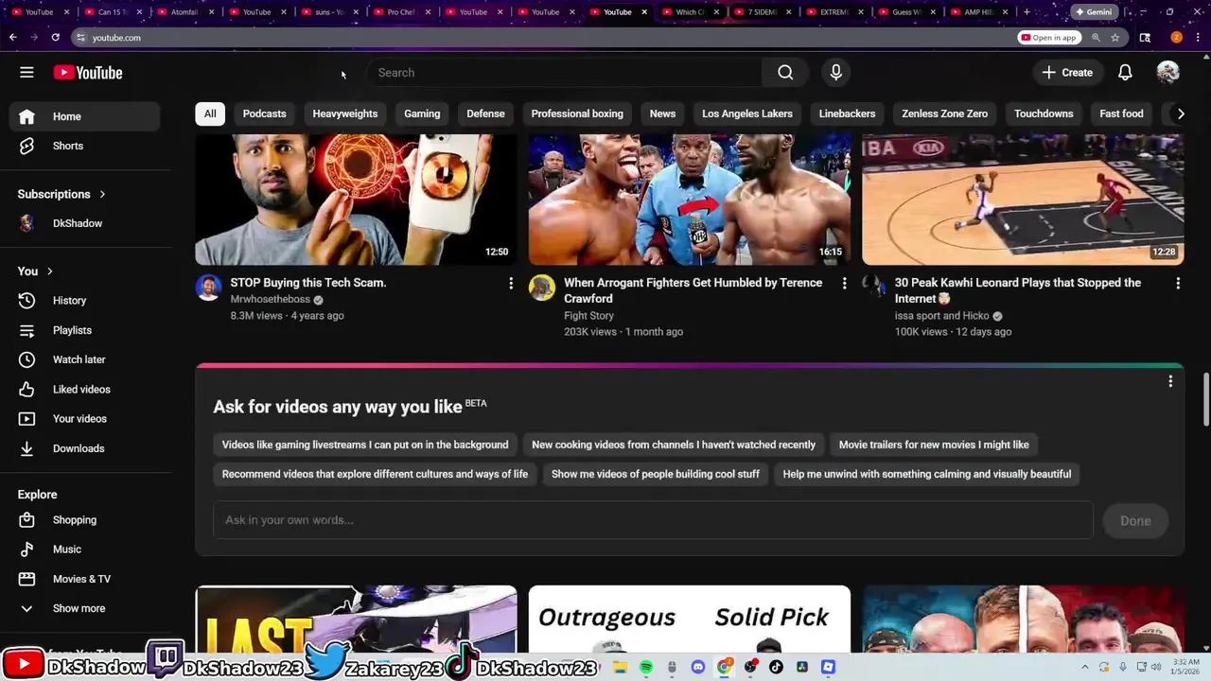Select the Los Angeles Lakers chip
Image resolution: width=1211 pixels, height=681 pixels.
pos(747,113)
